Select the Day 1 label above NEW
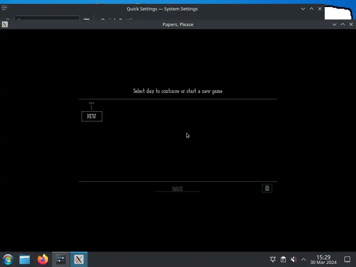Viewport: 356px width, 267px height. [91, 106]
